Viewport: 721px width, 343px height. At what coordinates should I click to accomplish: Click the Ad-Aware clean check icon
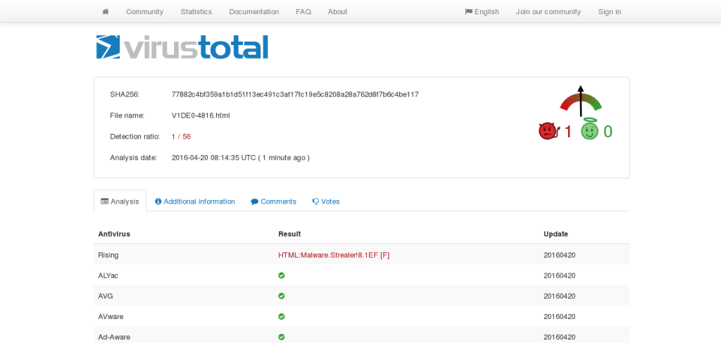(x=282, y=337)
